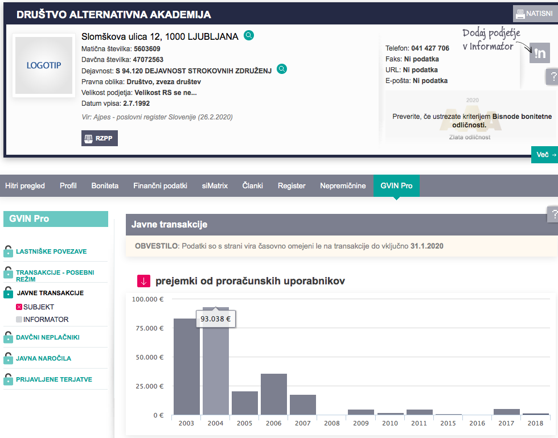Click the 2011 bar in the chart
Image resolution: width=558 pixels, height=438 pixels.
[420, 412]
